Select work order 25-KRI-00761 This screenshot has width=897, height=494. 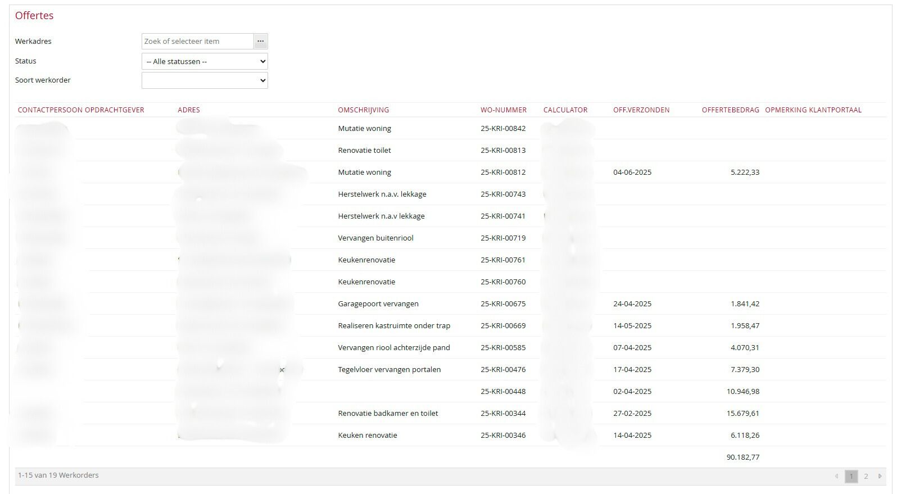click(x=503, y=260)
